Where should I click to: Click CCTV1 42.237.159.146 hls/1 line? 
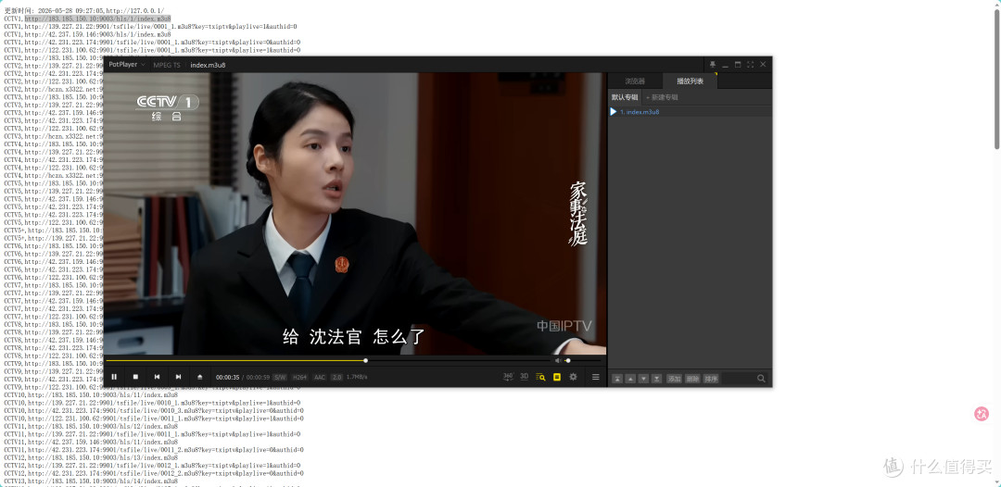coord(87,34)
